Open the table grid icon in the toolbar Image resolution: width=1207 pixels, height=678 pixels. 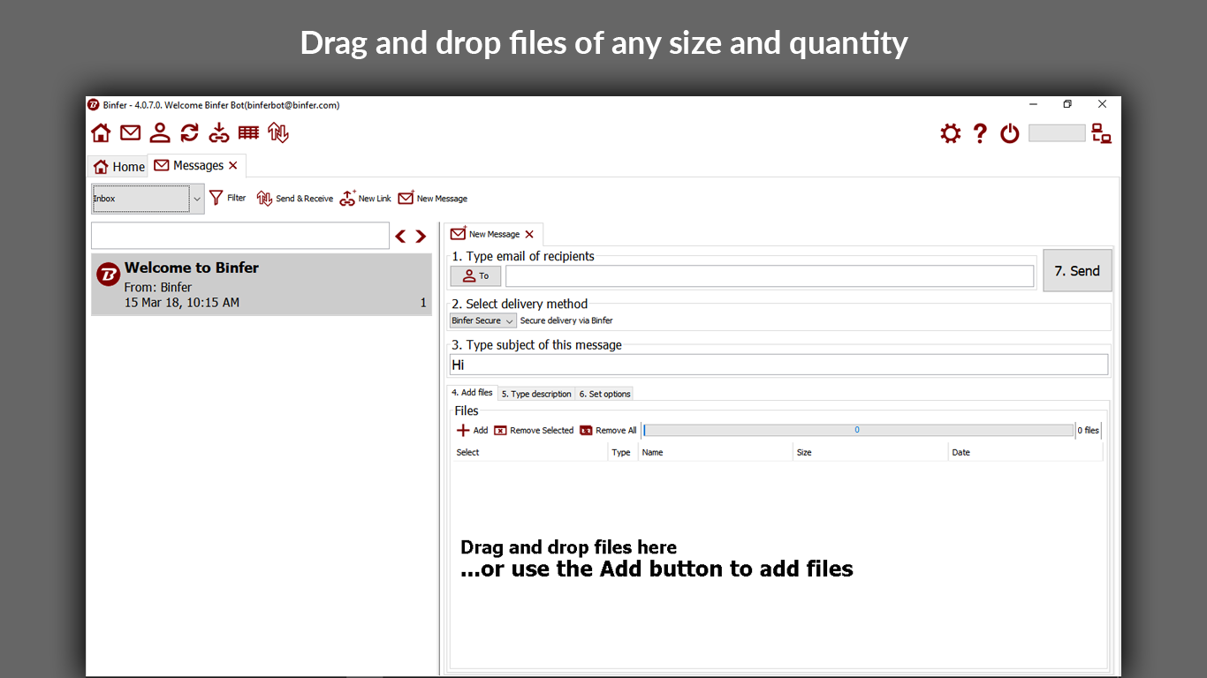[x=248, y=132]
